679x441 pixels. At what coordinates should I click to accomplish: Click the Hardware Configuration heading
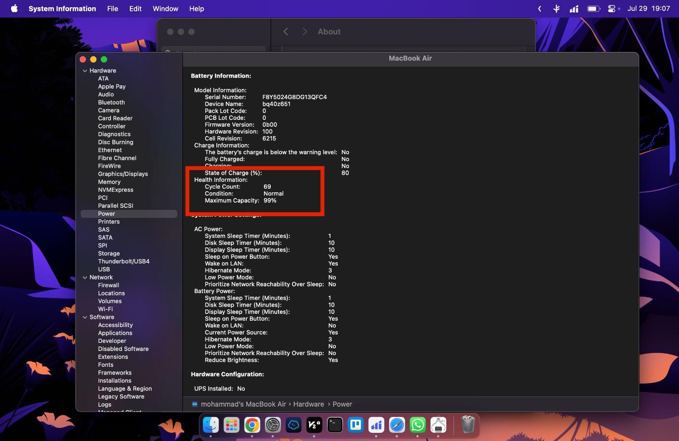[227, 374]
